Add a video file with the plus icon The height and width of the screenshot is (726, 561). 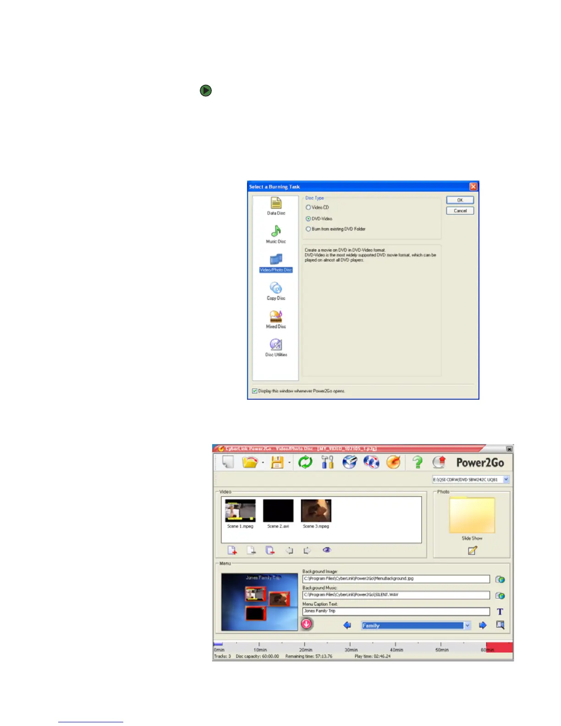[232, 550]
